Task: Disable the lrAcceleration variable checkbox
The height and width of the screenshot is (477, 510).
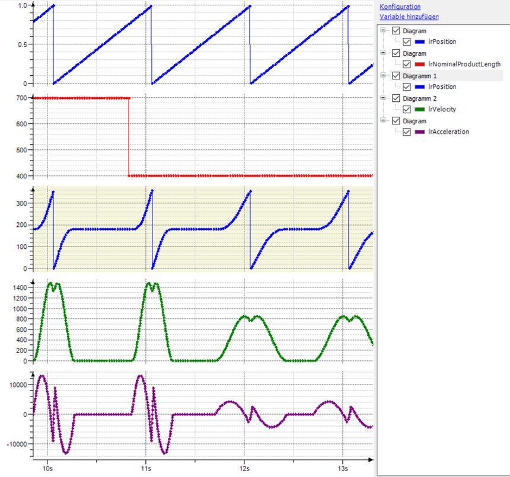Action: click(x=406, y=132)
